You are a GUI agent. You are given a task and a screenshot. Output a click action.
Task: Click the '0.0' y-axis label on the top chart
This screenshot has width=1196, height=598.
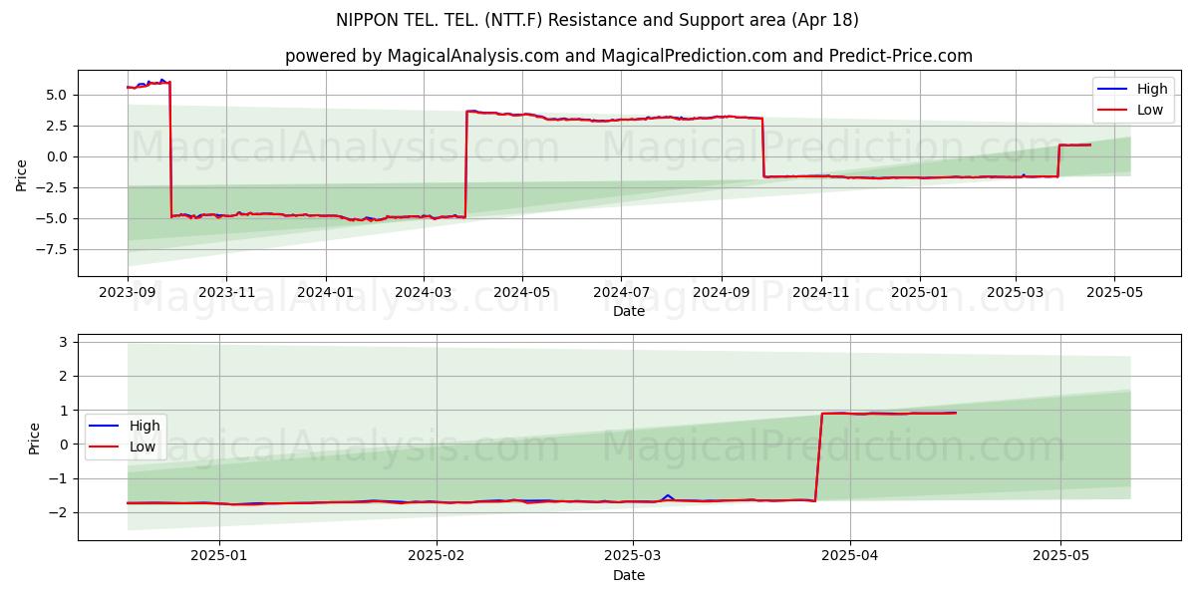[x=59, y=156]
